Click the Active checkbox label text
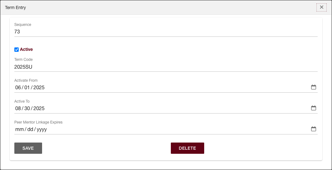Screen dimensions: 332x170 click(26, 49)
